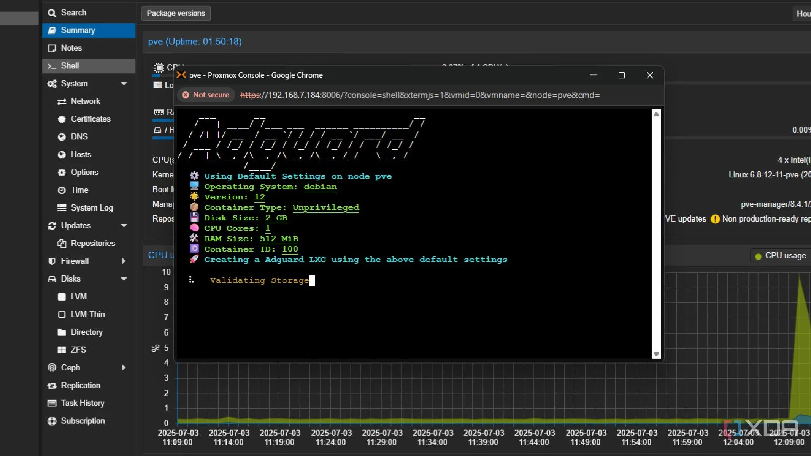811x456 pixels.
Task: Open the Summary book icon
Action: pyautogui.click(x=52, y=30)
